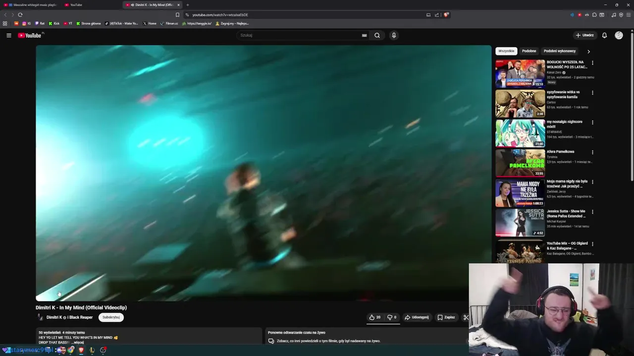This screenshot has height=356, width=634.
Task: Open the X Home bookmark
Action: coord(150,23)
